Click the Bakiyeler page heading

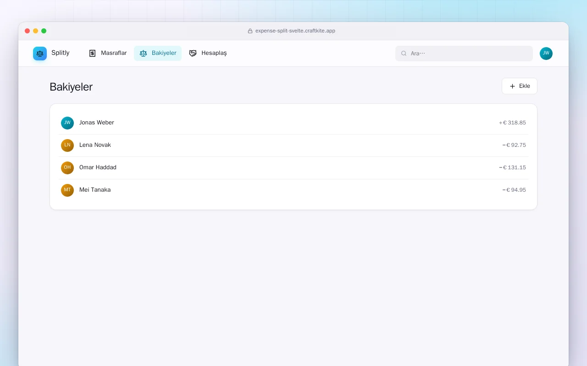(71, 87)
